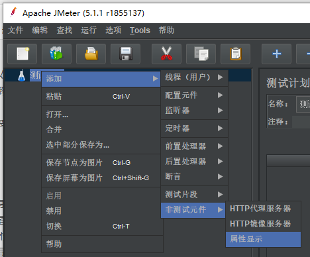The width and height of the screenshot is (310, 257).
Task: Choose 粘贴 from the context menu
Action: click(101, 97)
